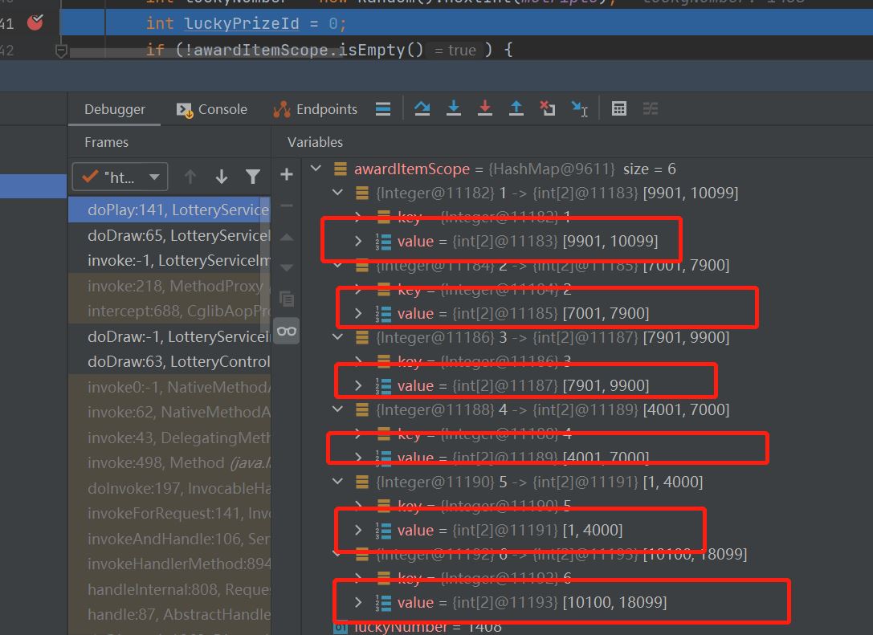Add a new watch with plus icon

point(287,174)
